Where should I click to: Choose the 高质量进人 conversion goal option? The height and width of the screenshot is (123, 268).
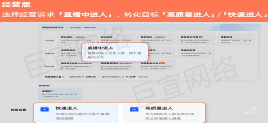(161, 113)
